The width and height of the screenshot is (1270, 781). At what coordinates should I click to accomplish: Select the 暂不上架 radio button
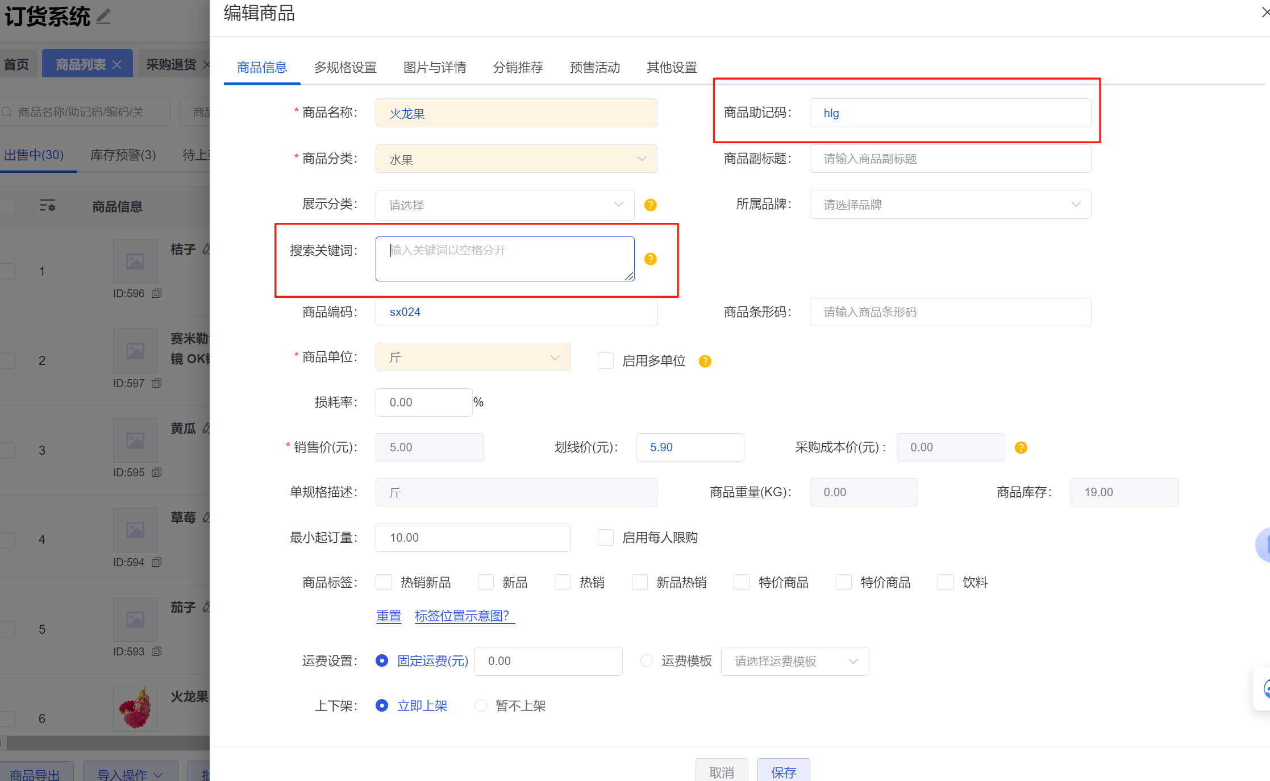pyautogui.click(x=481, y=705)
